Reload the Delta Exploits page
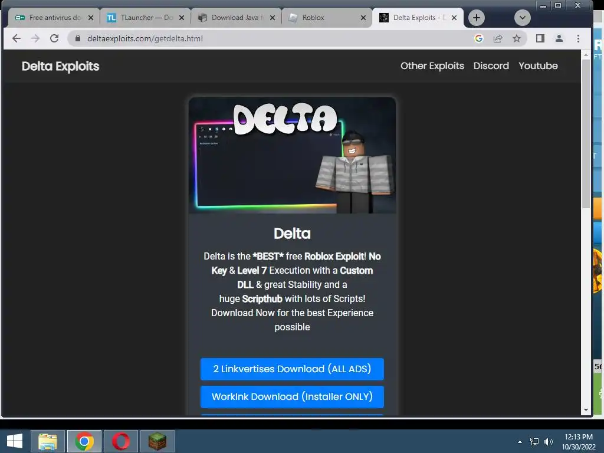Image resolution: width=604 pixels, height=453 pixels. click(x=54, y=38)
